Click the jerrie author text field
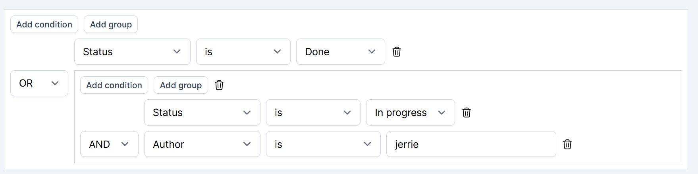Image resolution: width=698 pixels, height=174 pixels. click(471, 144)
